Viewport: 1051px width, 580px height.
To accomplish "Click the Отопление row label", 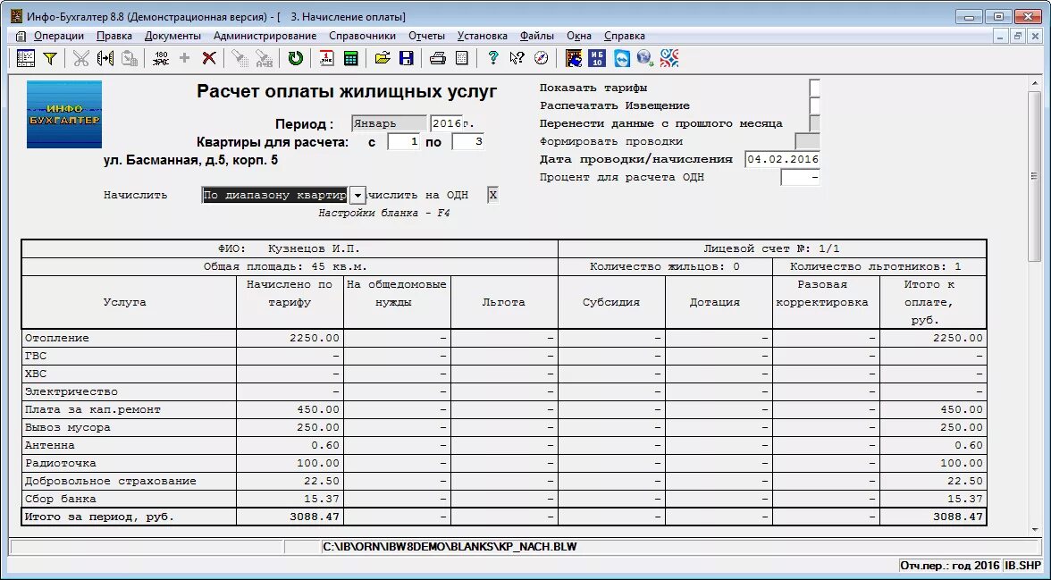I will tap(57, 339).
